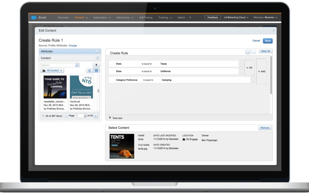Select the State equals Texas rule row
Screen dimensions: 309x193
(174, 64)
